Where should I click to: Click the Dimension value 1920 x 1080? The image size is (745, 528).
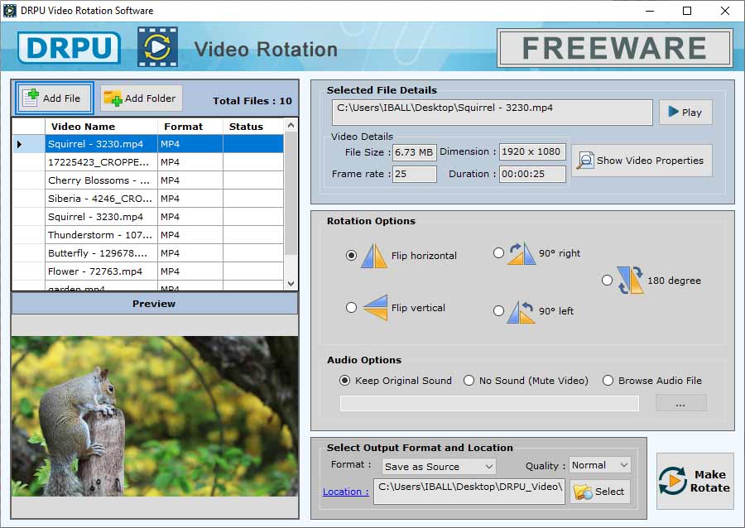[x=532, y=152]
